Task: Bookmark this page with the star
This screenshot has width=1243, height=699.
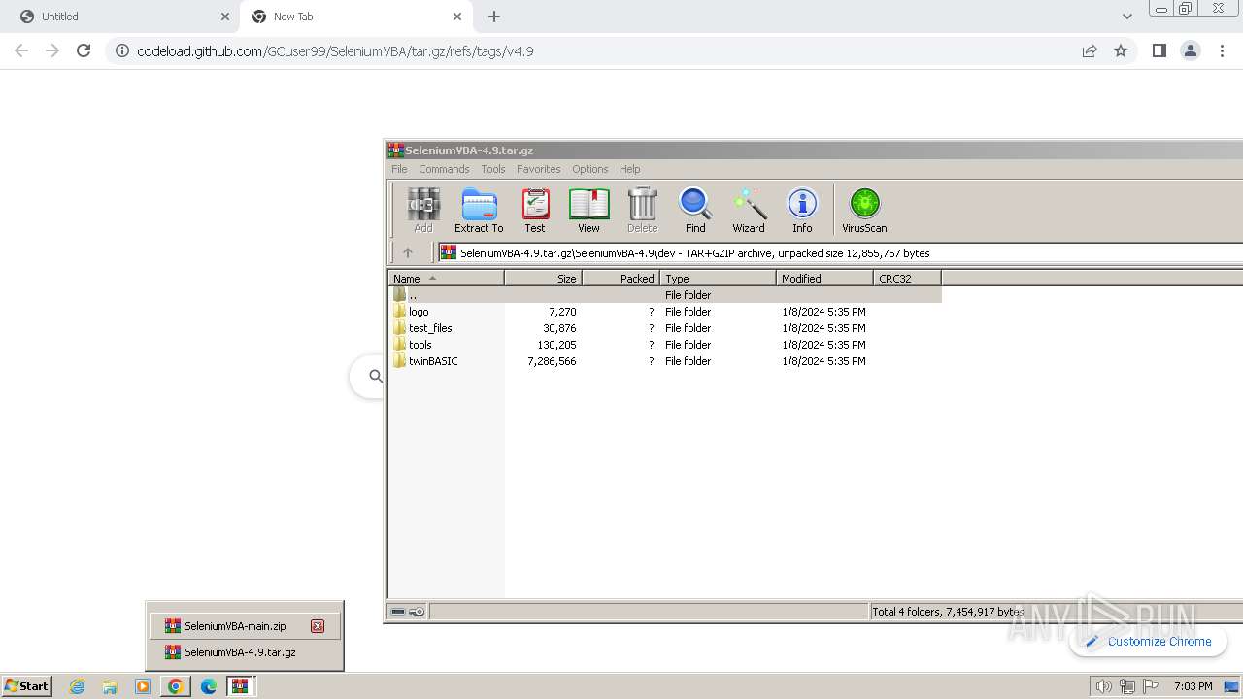Action: 1121,50
